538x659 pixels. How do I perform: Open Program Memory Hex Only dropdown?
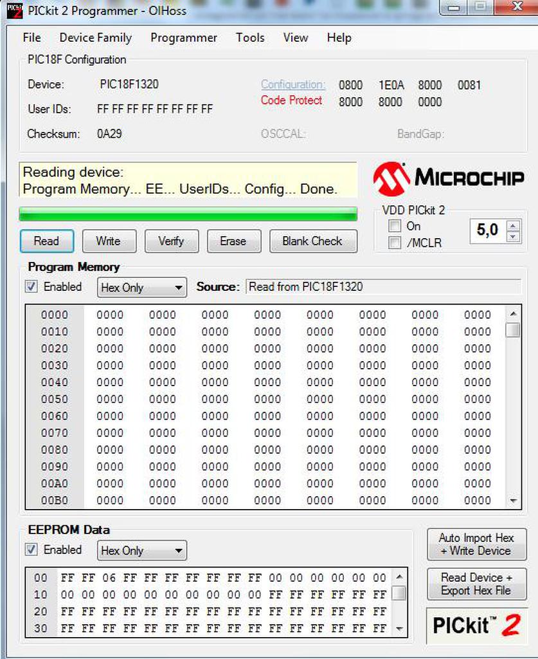pyautogui.click(x=142, y=288)
